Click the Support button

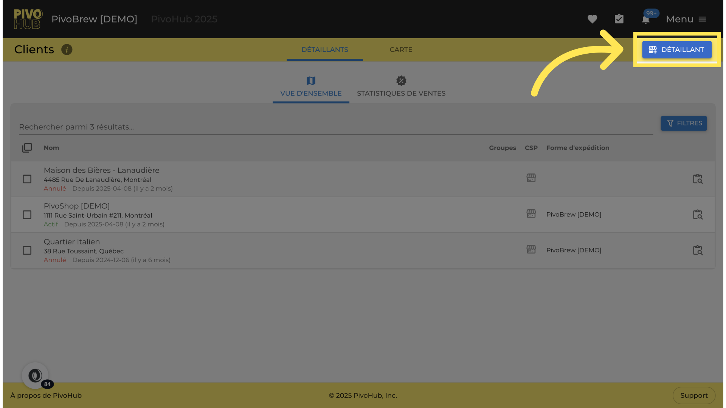(x=693, y=395)
